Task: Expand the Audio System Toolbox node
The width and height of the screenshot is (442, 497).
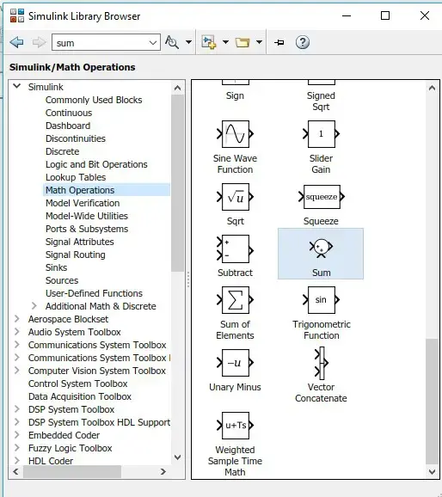Action: (x=17, y=332)
